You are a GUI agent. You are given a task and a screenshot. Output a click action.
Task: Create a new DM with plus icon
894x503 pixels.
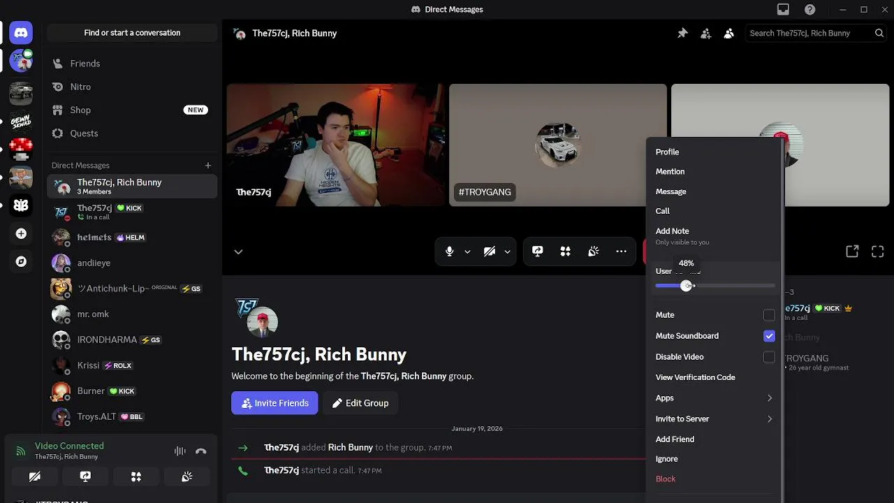[x=208, y=166]
